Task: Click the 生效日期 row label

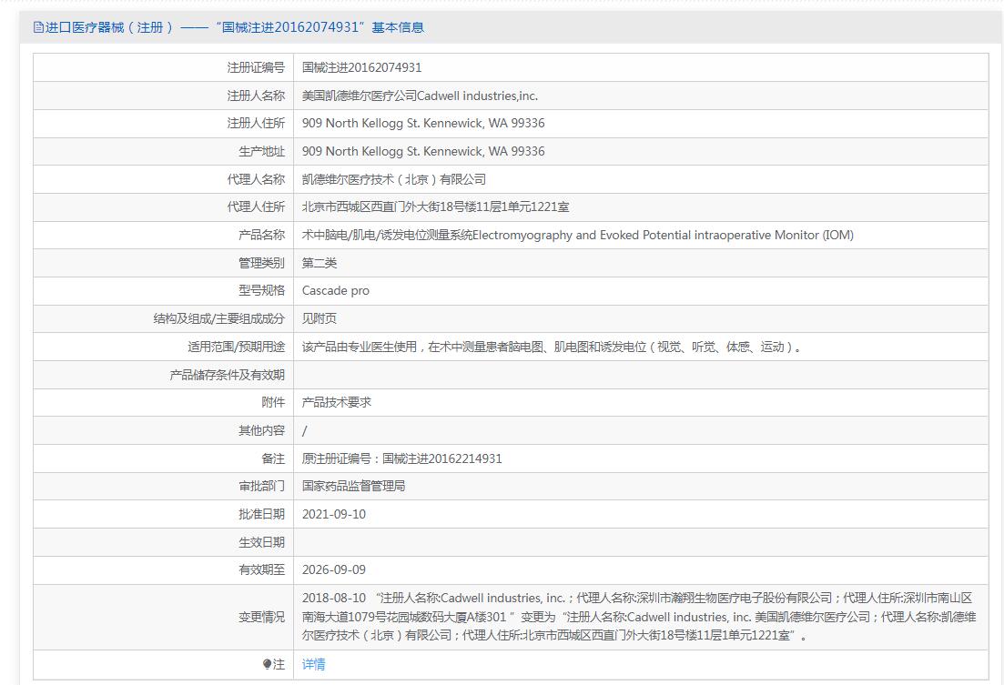Action: pos(262,542)
